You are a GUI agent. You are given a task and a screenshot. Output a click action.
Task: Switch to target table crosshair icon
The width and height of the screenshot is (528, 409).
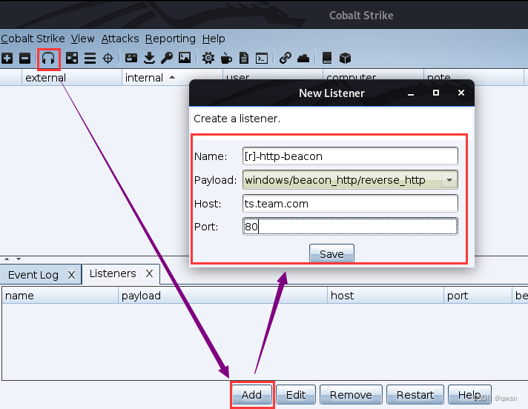pos(108,59)
